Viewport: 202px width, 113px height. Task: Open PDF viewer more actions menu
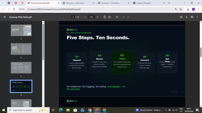click(x=197, y=17)
